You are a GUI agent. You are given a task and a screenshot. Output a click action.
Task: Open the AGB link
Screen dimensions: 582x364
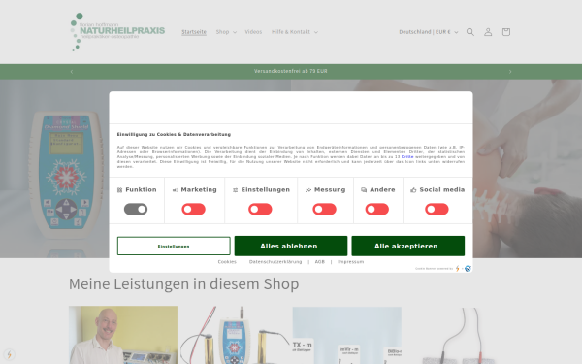[x=320, y=262]
